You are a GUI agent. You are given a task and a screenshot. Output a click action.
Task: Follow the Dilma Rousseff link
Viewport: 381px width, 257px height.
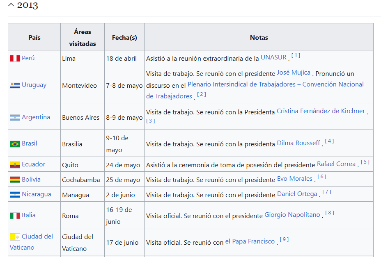pos(298,143)
